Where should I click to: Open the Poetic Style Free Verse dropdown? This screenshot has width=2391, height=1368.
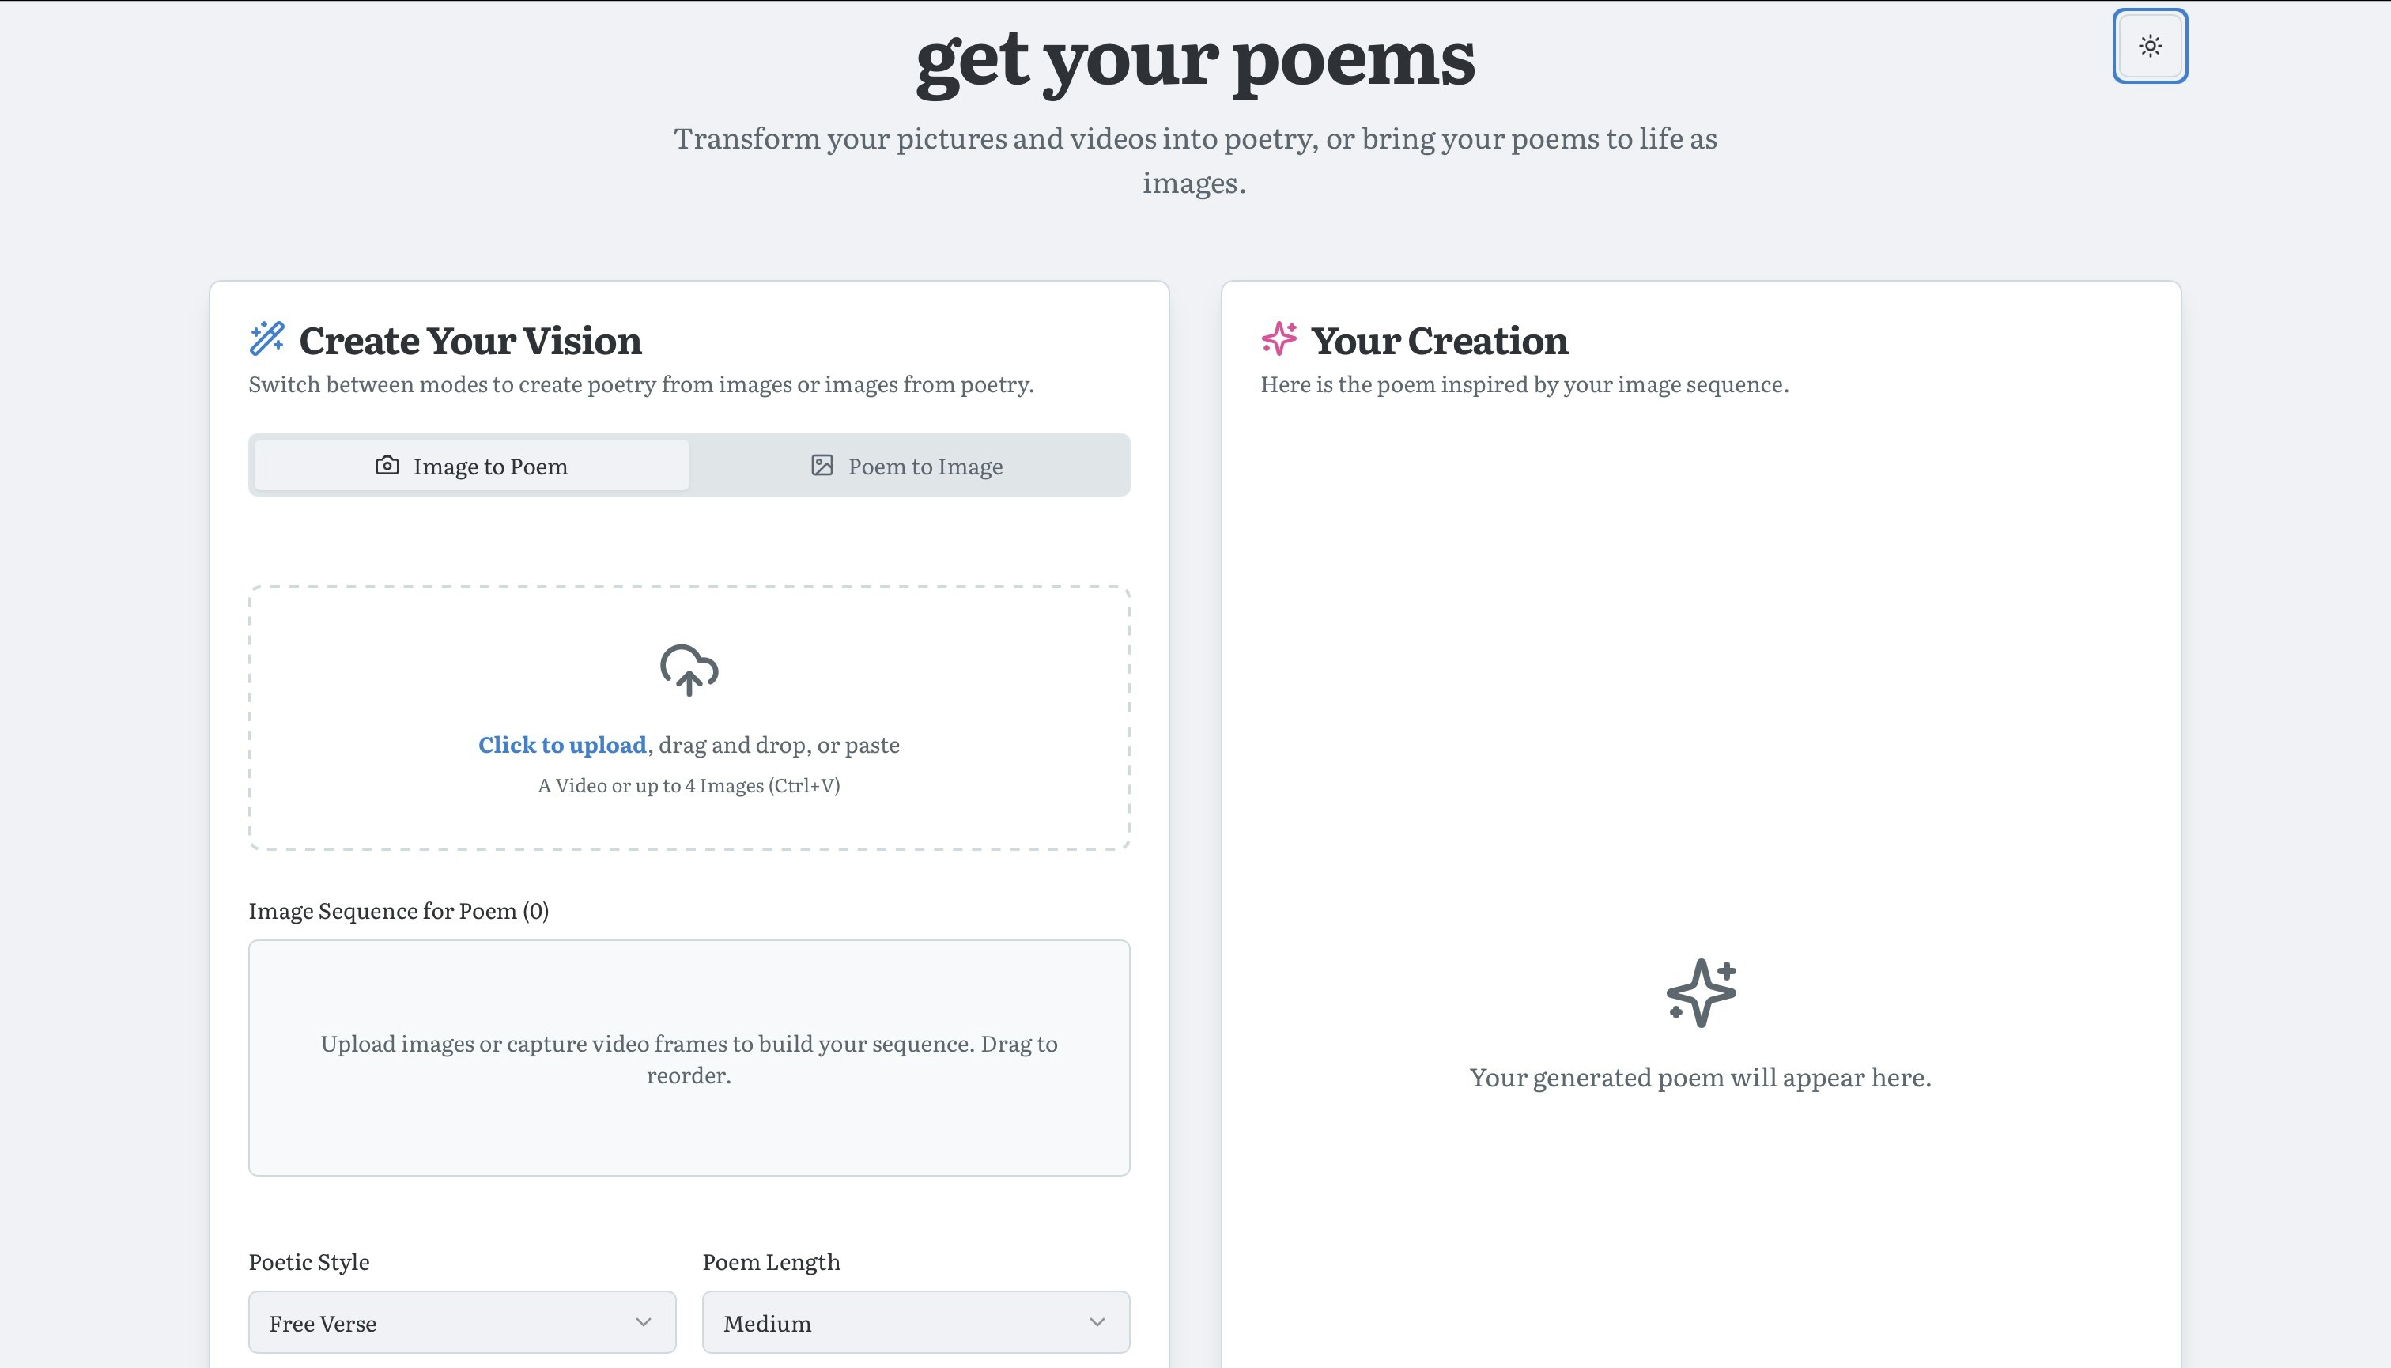click(x=463, y=1322)
